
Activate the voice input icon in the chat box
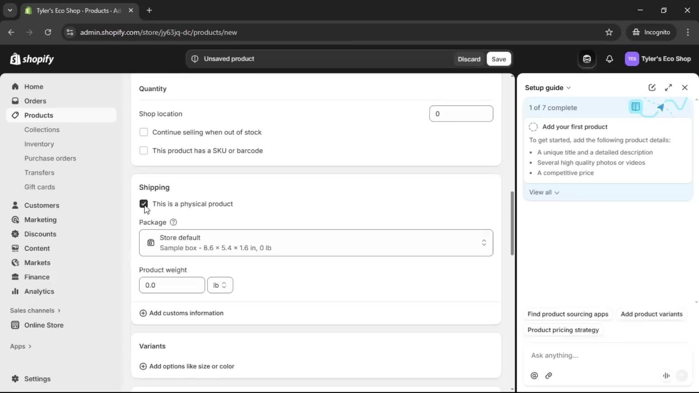point(667,376)
